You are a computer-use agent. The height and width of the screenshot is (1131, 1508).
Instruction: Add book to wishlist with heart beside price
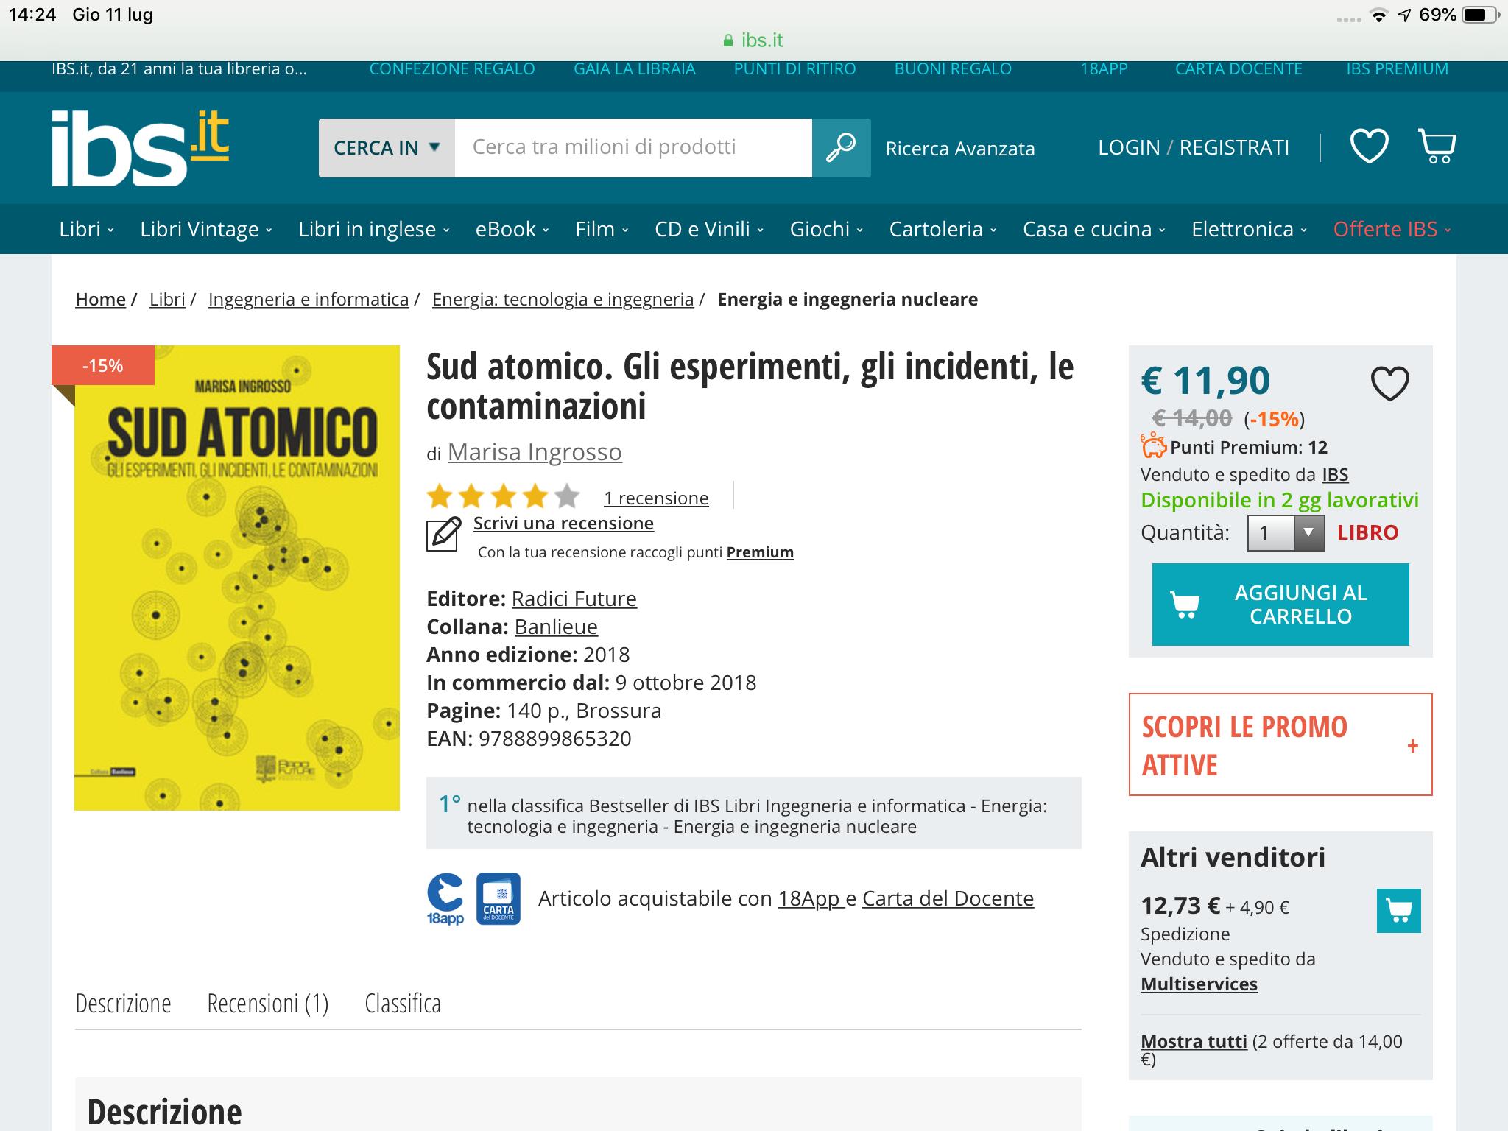pyautogui.click(x=1389, y=384)
